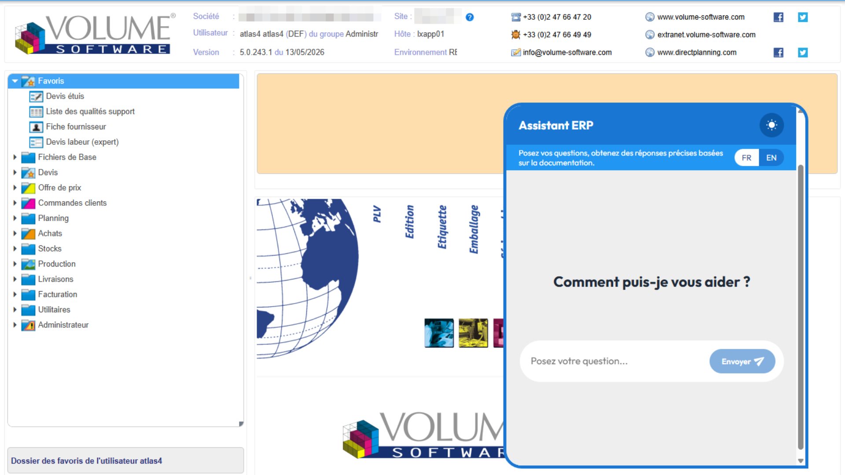Screen dimensions: 845x475
Task: Click the Fichiers de Base folder icon
Action: [x=29, y=157]
